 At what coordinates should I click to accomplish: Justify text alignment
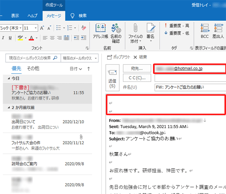(x=66, y=38)
